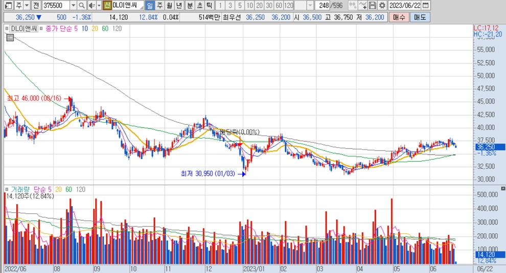Viewport: 506px width, 273px height.
Task: Click the 거래량 volume legend label
Action: 20,190
